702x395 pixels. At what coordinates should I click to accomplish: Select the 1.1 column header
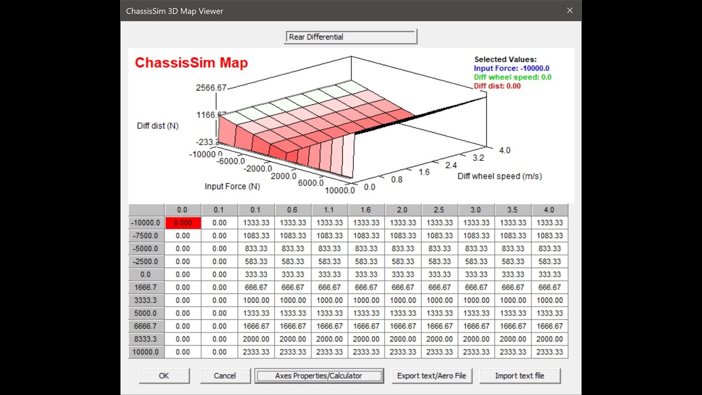click(330, 210)
